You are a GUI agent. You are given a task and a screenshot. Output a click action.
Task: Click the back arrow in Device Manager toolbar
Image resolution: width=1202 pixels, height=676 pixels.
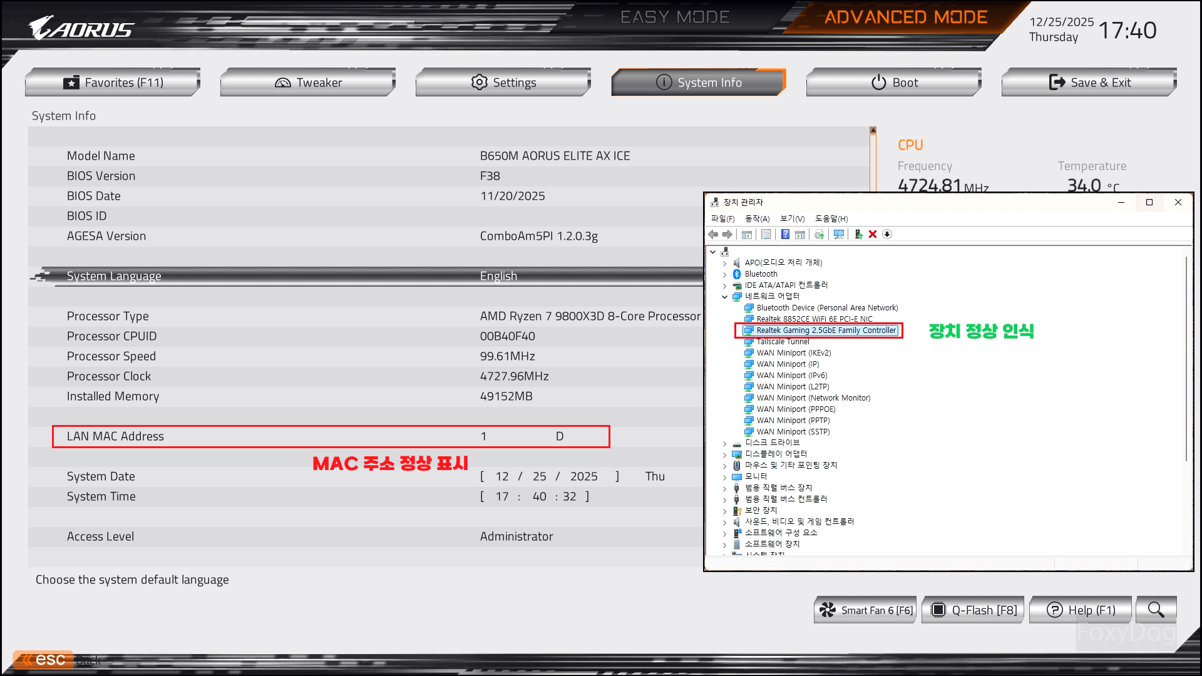coord(713,234)
